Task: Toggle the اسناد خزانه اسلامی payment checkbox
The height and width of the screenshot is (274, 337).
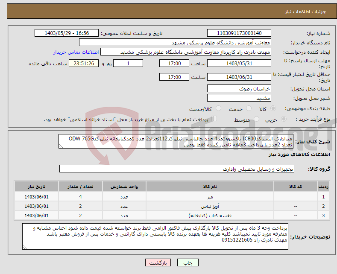Action: pos(214,119)
